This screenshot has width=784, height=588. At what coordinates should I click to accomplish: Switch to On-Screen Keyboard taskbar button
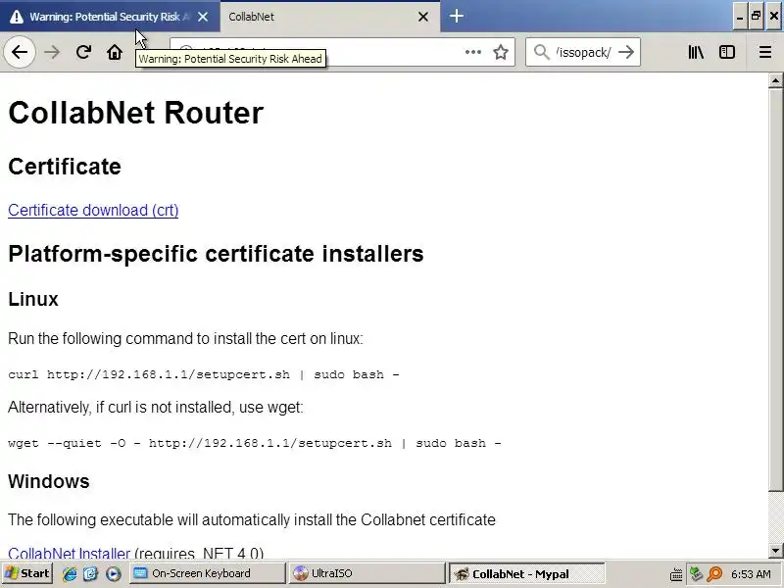coord(208,573)
